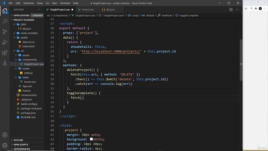268x151 pixels.
Task: Click the extensions puzzle icon in browser window
Action: click(x=256, y=8)
